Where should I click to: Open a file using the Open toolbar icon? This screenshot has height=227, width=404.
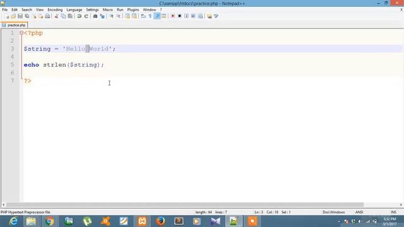pyautogui.click(x=13, y=16)
